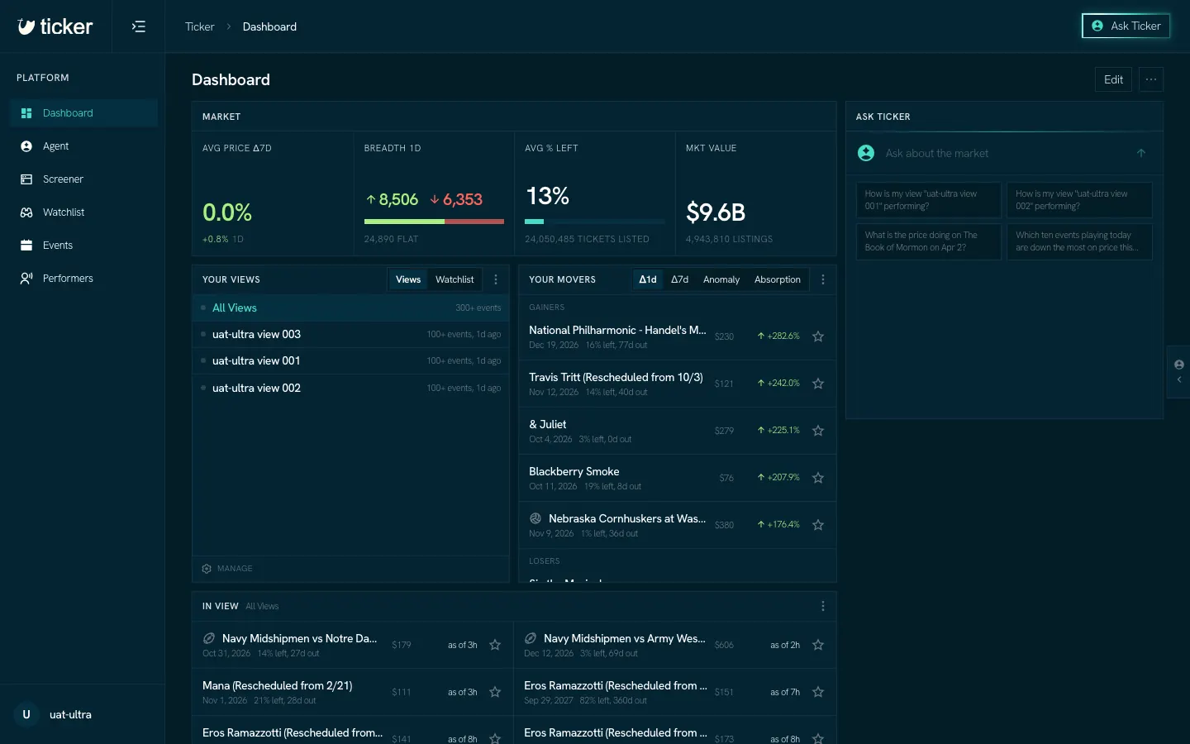Screen dimensions: 1190x744
Task: Click the $9.6B market value
Action: 716,212
